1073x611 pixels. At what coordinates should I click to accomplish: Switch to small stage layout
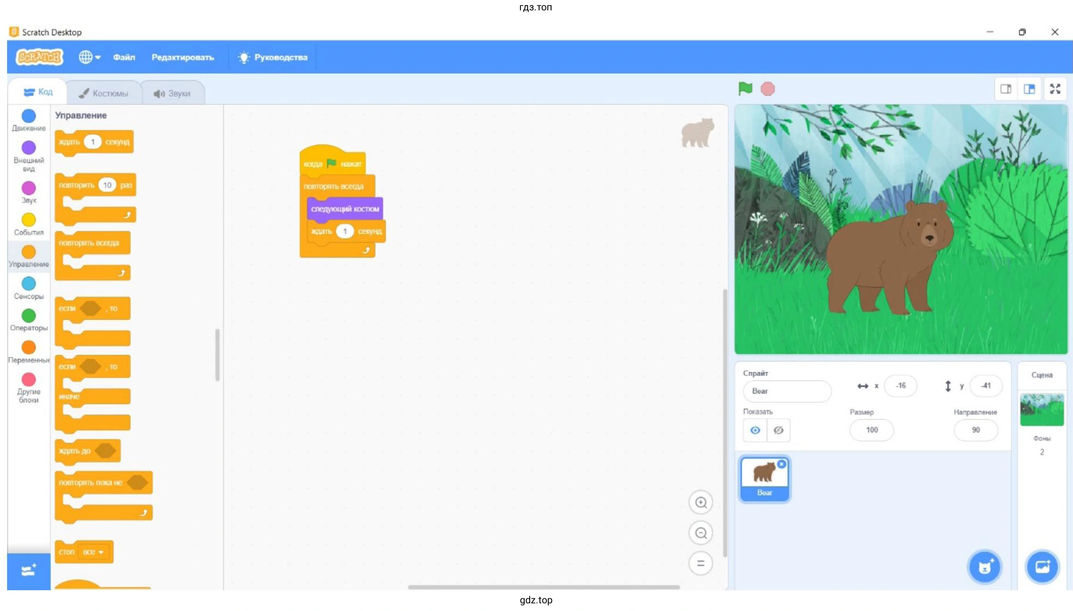coord(1006,89)
